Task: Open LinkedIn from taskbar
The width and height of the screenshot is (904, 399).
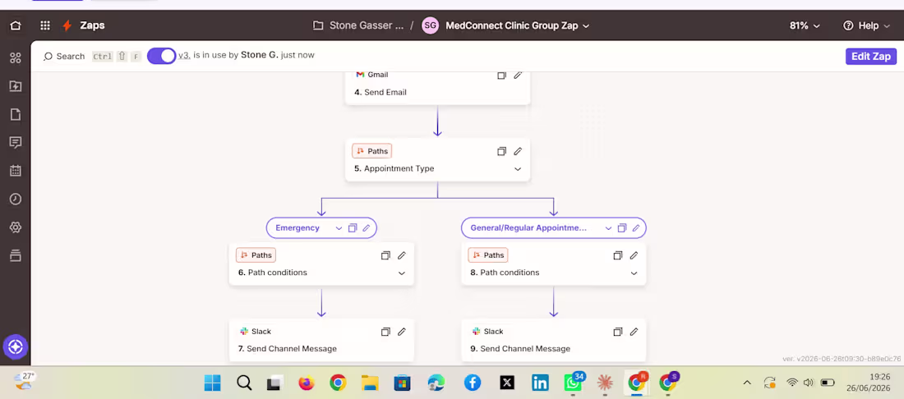Action: [x=540, y=383]
